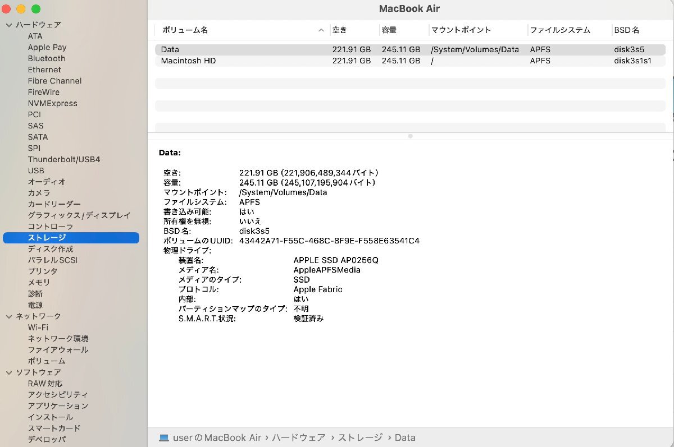Open the アプリケーション entry
674x447 pixels.
pos(58,406)
